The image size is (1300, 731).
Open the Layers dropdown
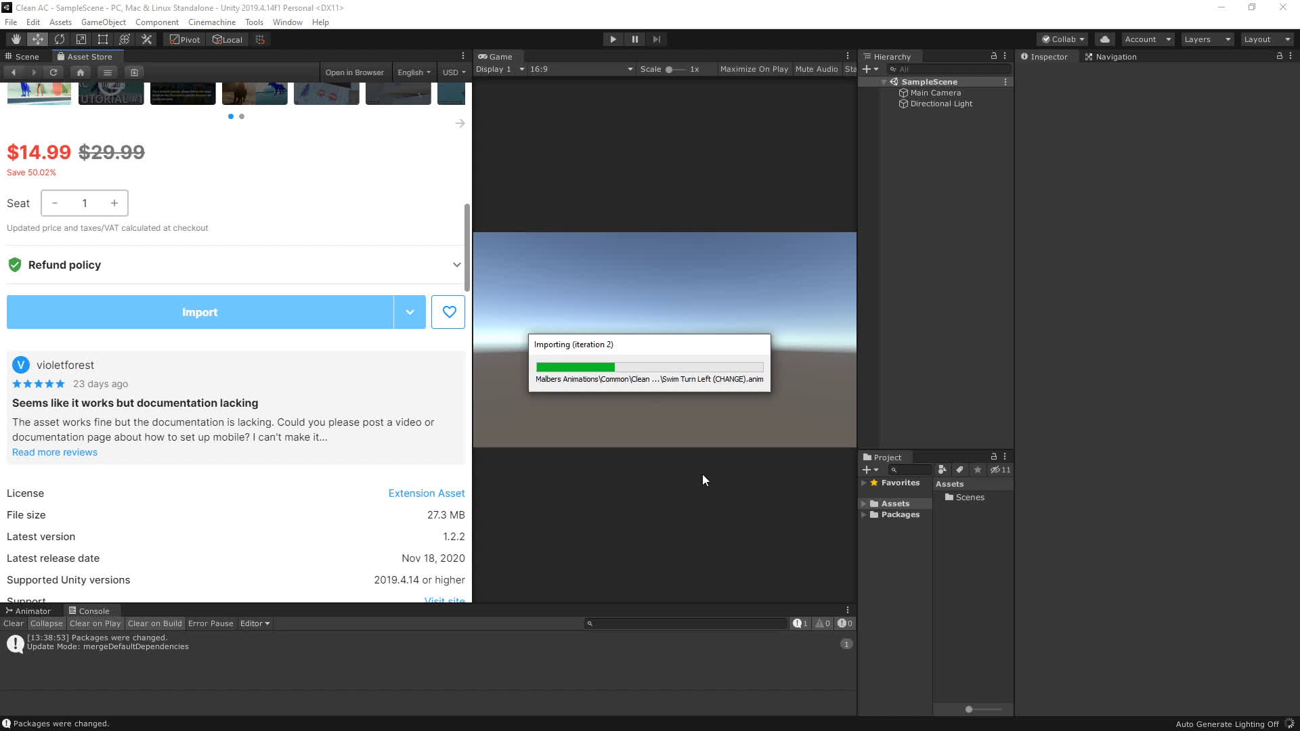[1207, 39]
